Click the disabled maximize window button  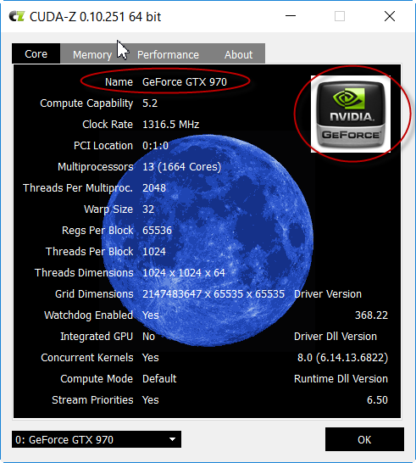pos(340,16)
